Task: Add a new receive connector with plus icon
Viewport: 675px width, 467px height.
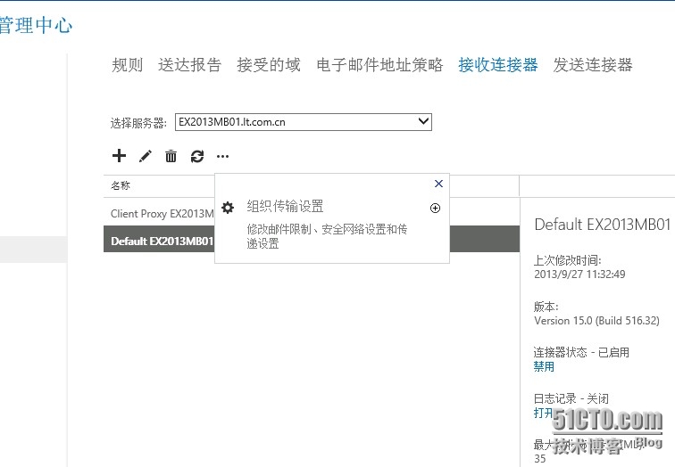Action: 119,156
